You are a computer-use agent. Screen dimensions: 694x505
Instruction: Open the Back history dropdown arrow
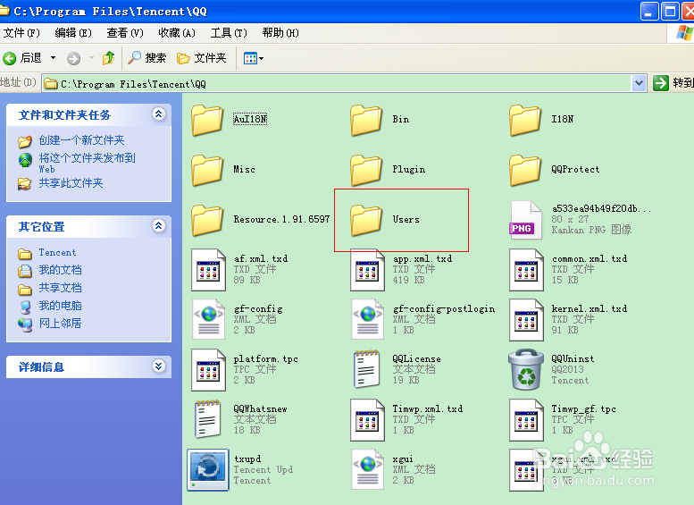(53, 58)
